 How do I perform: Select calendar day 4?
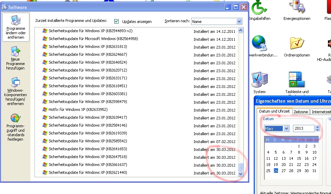pyautogui.click(x=268, y=152)
